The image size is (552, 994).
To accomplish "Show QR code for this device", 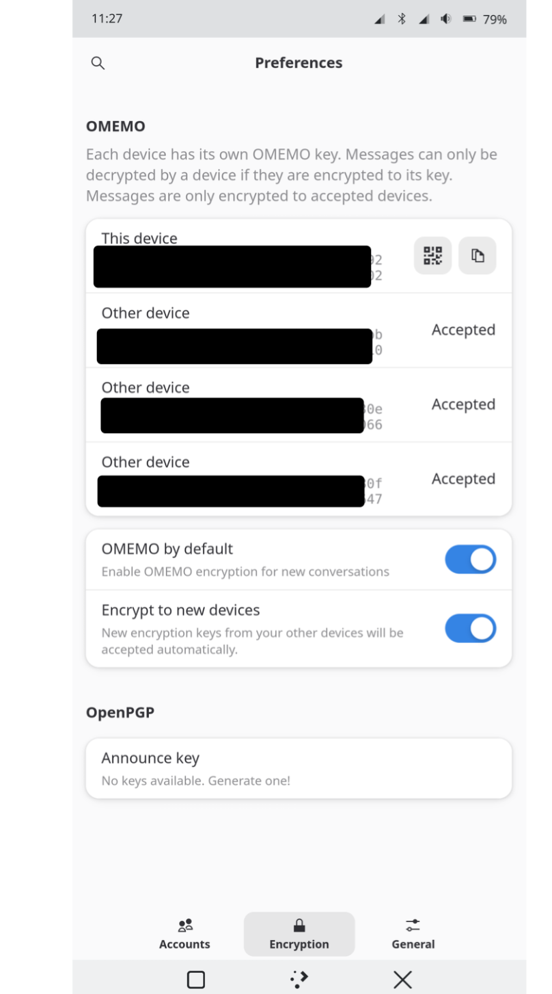I will [432, 256].
